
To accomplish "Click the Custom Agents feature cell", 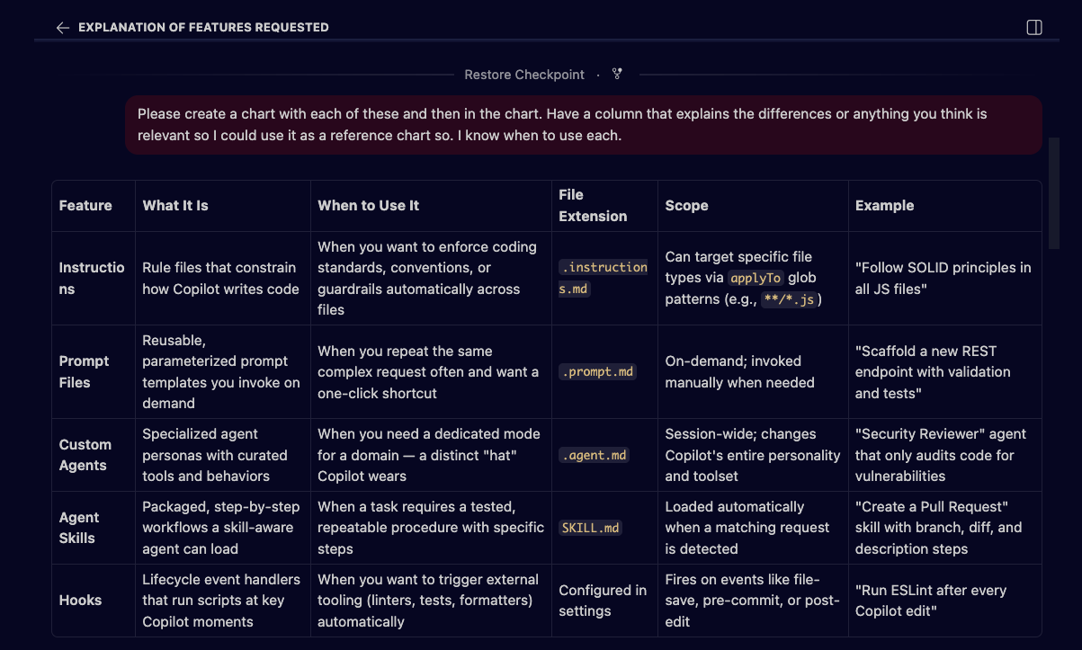I will pyautogui.click(x=85, y=455).
